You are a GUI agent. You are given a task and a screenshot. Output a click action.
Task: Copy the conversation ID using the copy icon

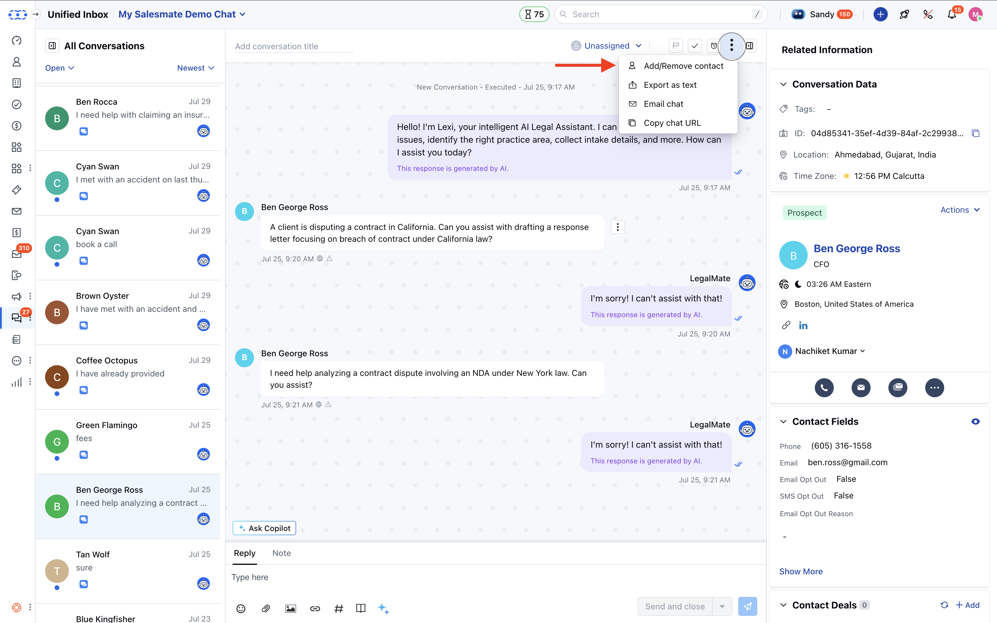point(976,133)
